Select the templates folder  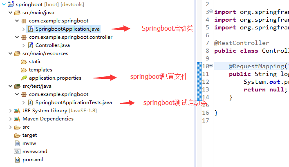40,70
